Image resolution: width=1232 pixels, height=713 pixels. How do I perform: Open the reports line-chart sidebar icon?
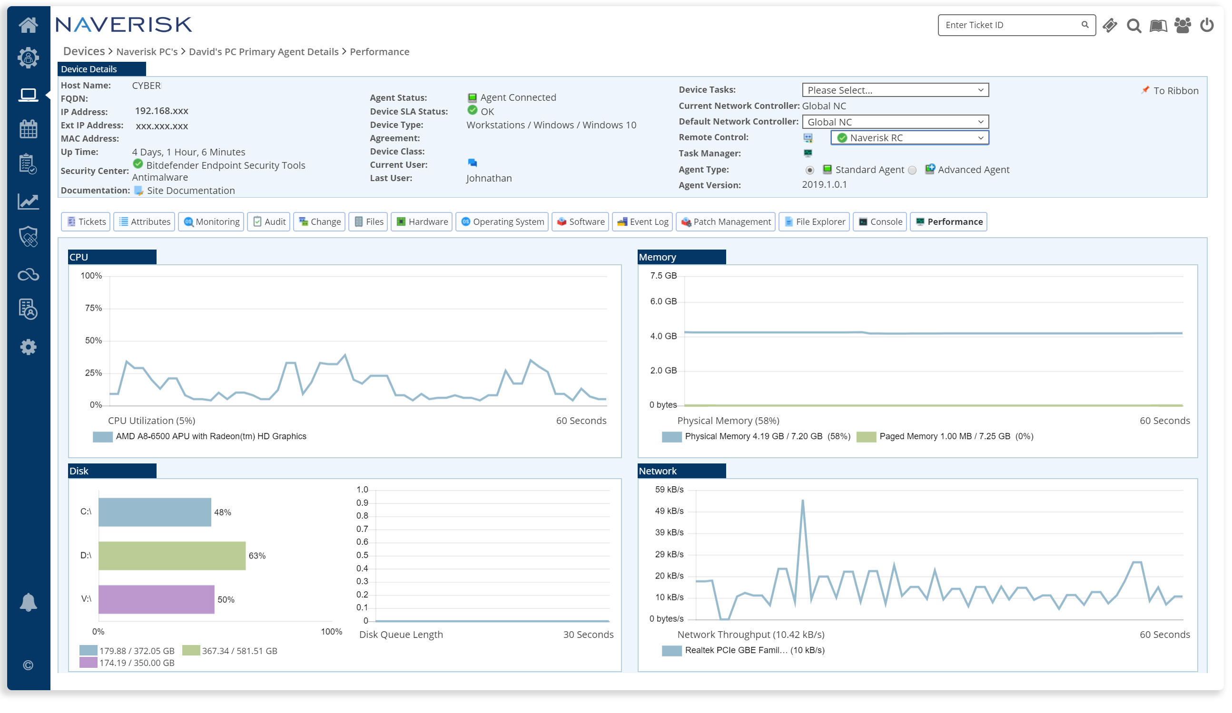29,202
